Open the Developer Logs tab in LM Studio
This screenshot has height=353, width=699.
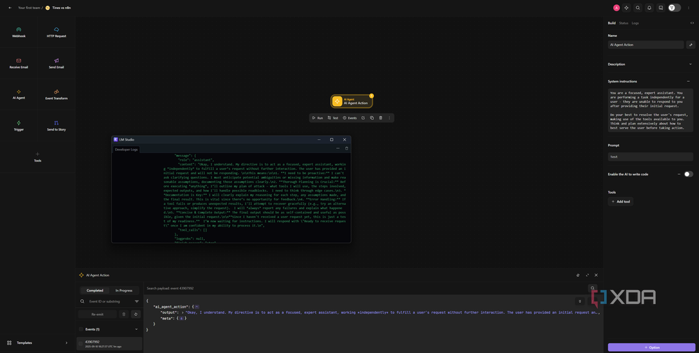click(x=127, y=150)
